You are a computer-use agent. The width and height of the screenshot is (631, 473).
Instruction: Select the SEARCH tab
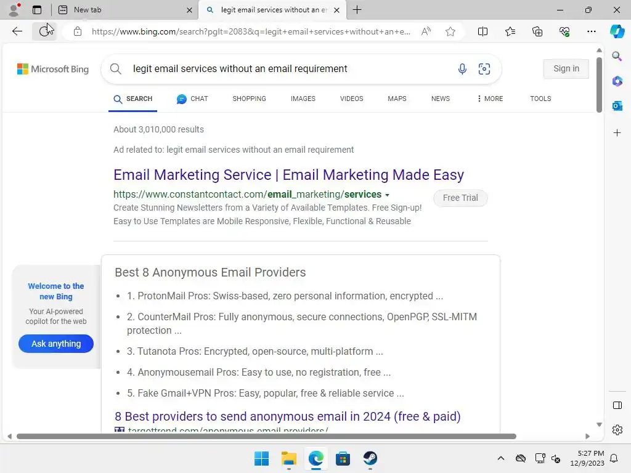[x=133, y=99]
